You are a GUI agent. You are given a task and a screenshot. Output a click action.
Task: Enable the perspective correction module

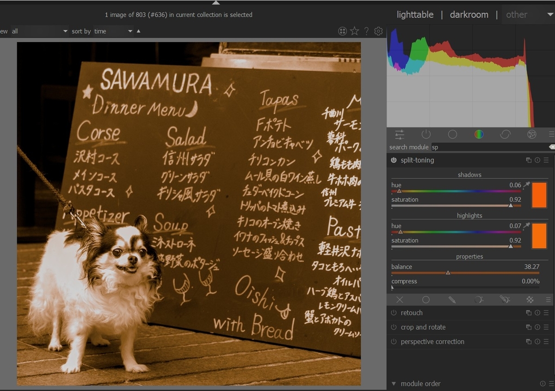[x=394, y=342]
